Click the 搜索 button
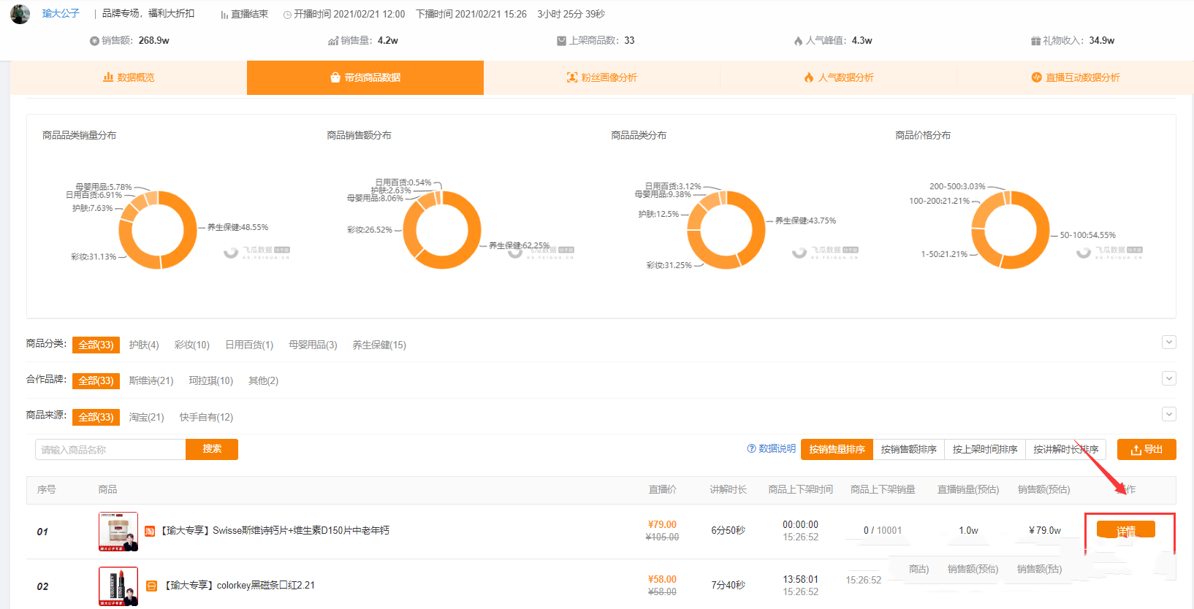Image resolution: width=1194 pixels, height=609 pixels. [x=212, y=449]
